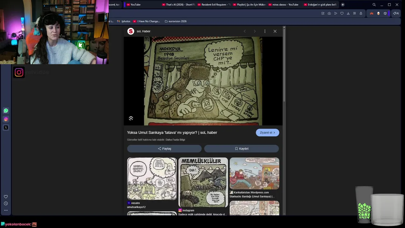This screenshot has height=228, width=405.
Task: Switch to Erdoğan'ın gizli planı tab
Action: pyautogui.click(x=320, y=5)
